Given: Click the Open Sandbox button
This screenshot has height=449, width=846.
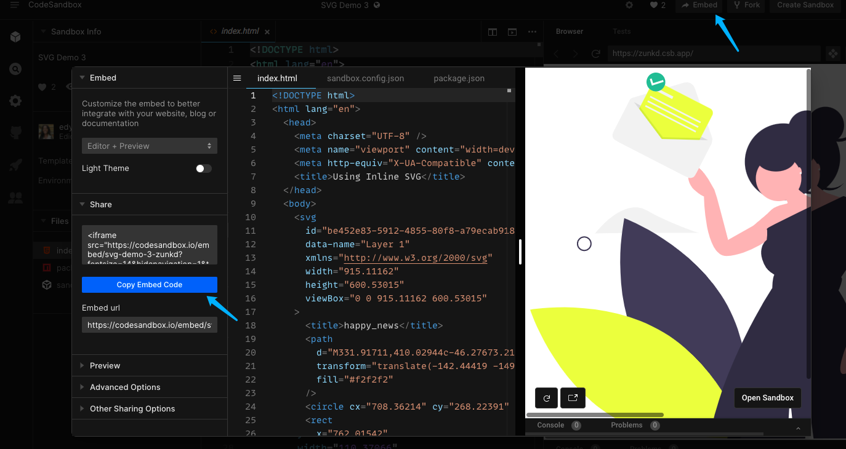Looking at the screenshot, I should click(768, 398).
